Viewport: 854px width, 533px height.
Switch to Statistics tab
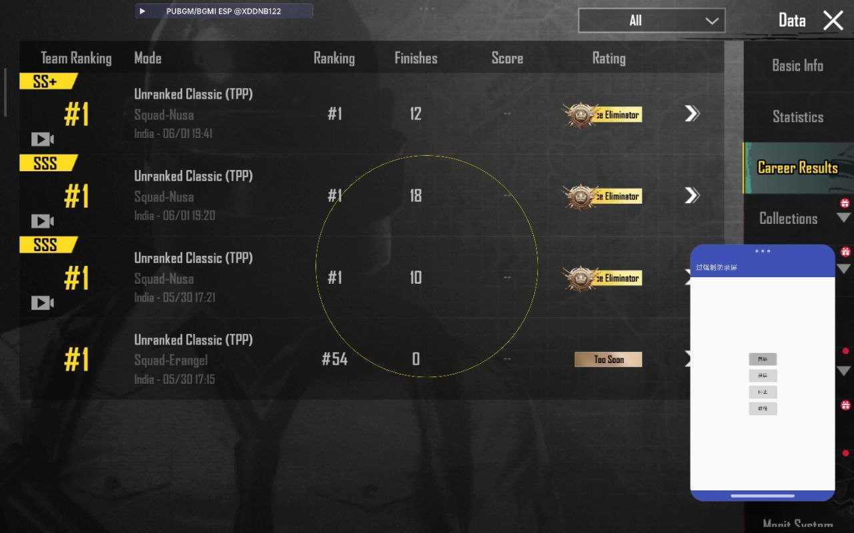(797, 117)
